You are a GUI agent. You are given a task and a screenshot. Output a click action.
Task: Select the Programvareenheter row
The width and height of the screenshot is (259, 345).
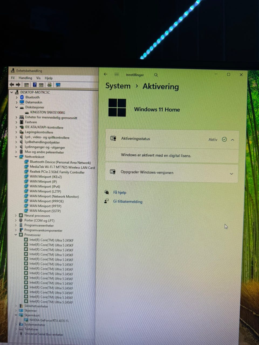click(39, 225)
